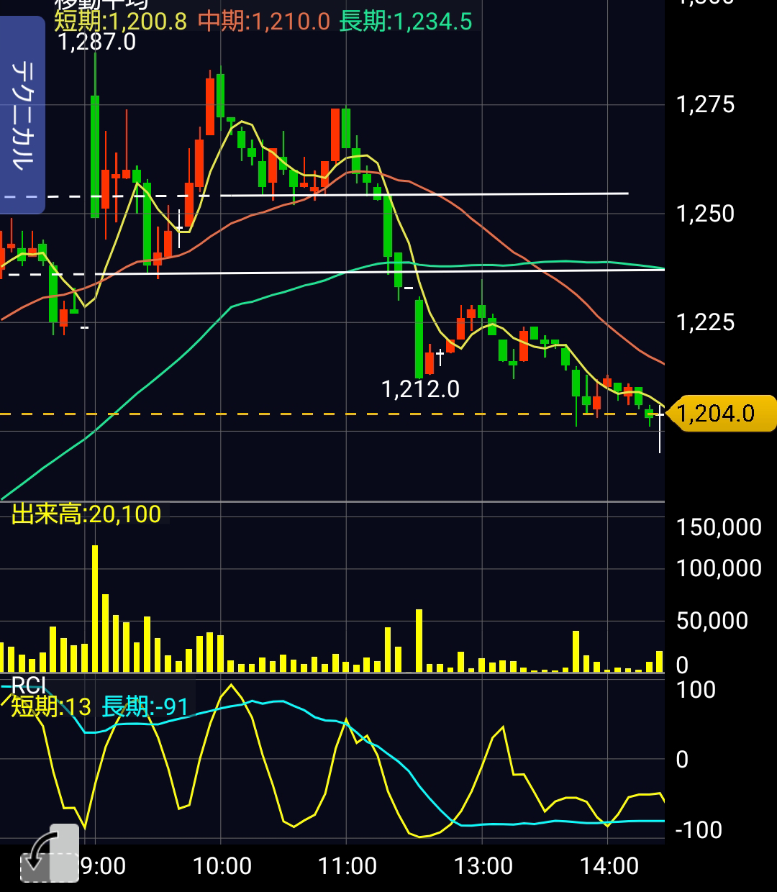The width and height of the screenshot is (777, 892).
Task: Tap the 14:00 time axis label
Action: (609, 865)
